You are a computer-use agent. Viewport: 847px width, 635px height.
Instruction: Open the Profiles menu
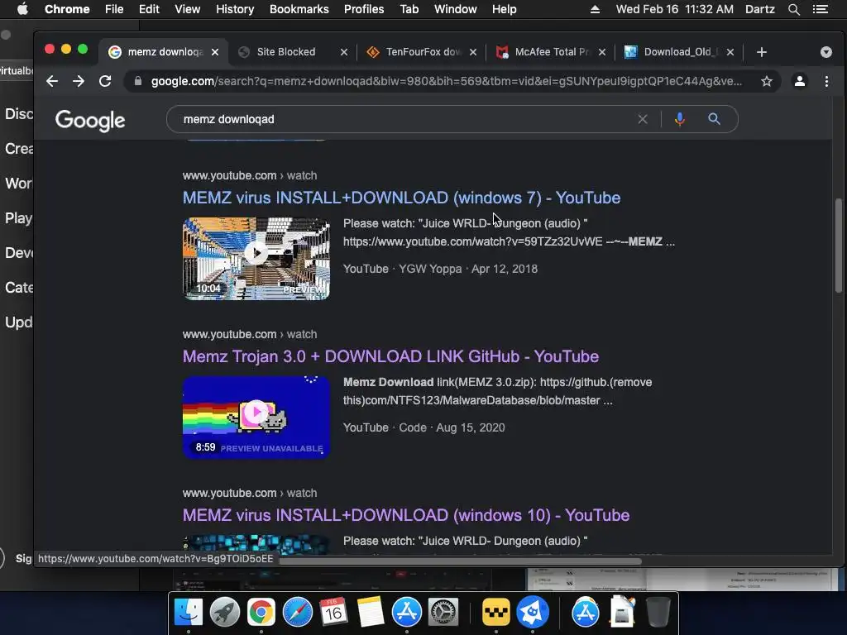pos(364,9)
